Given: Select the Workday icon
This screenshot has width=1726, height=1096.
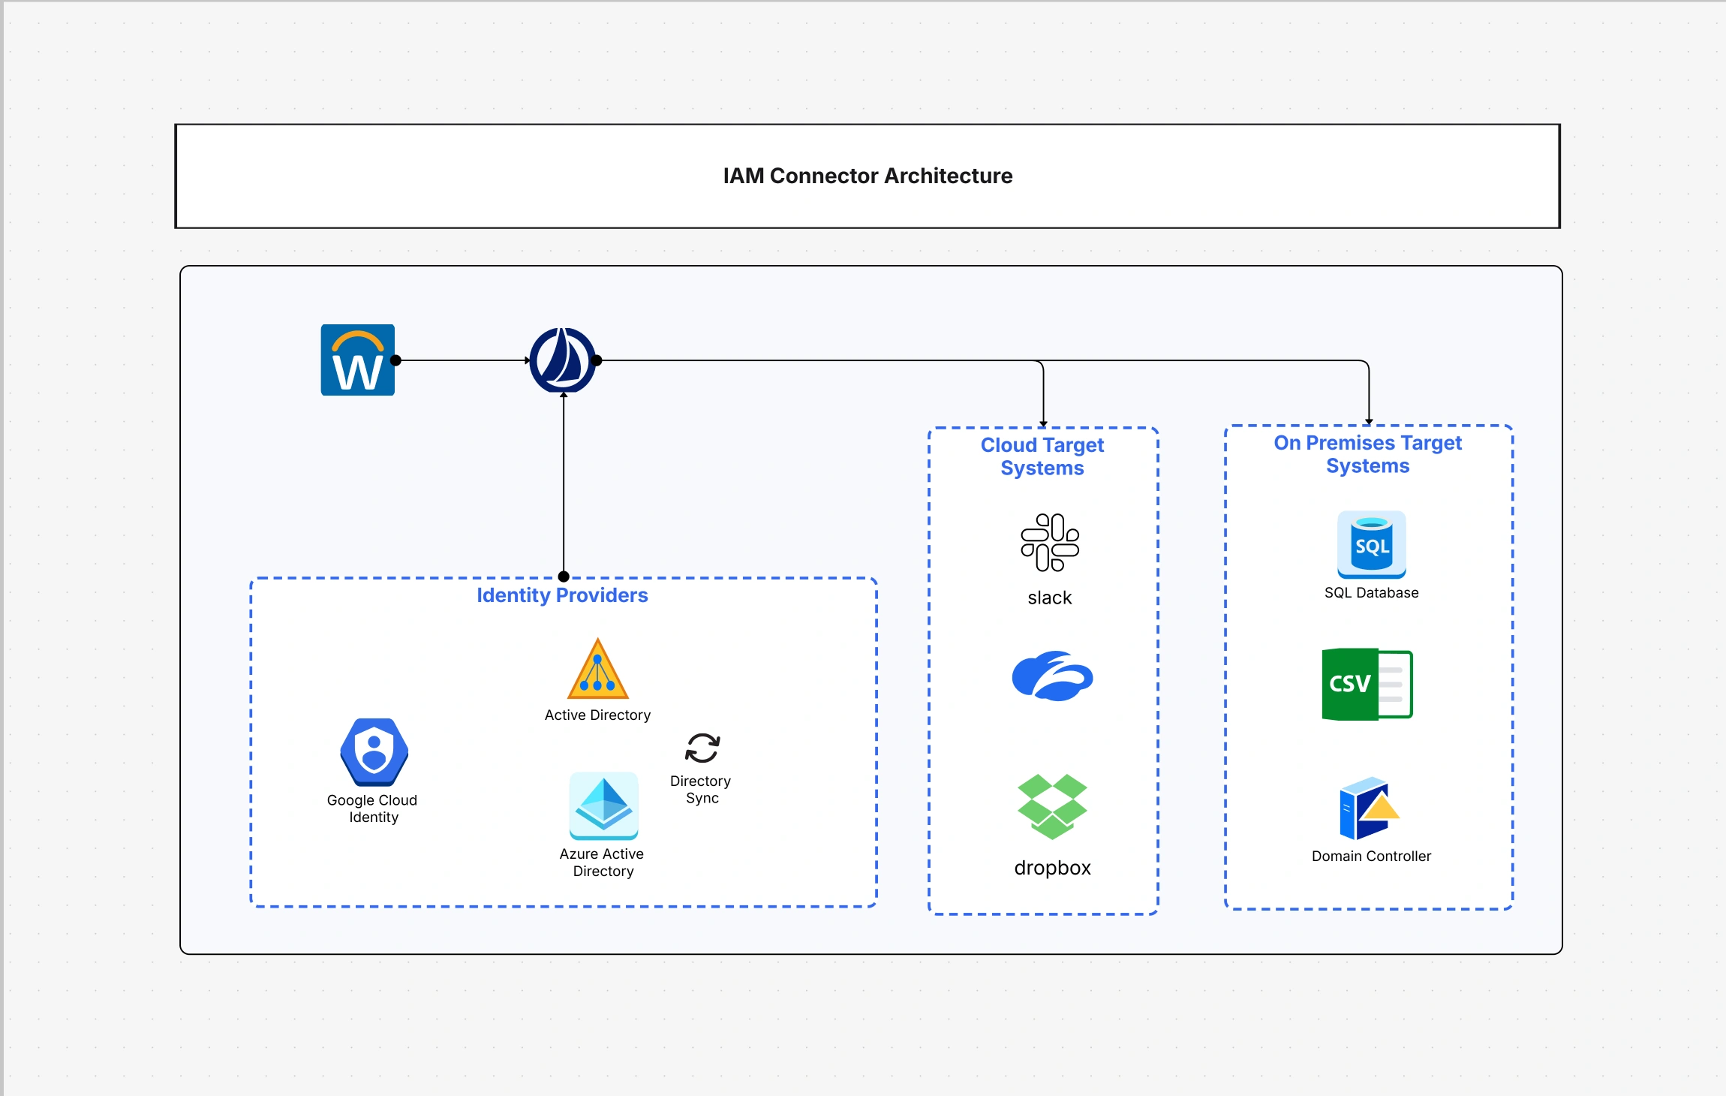Looking at the screenshot, I should (358, 360).
